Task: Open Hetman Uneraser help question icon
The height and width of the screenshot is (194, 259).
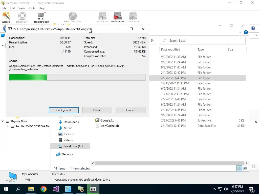Action: coord(253,28)
